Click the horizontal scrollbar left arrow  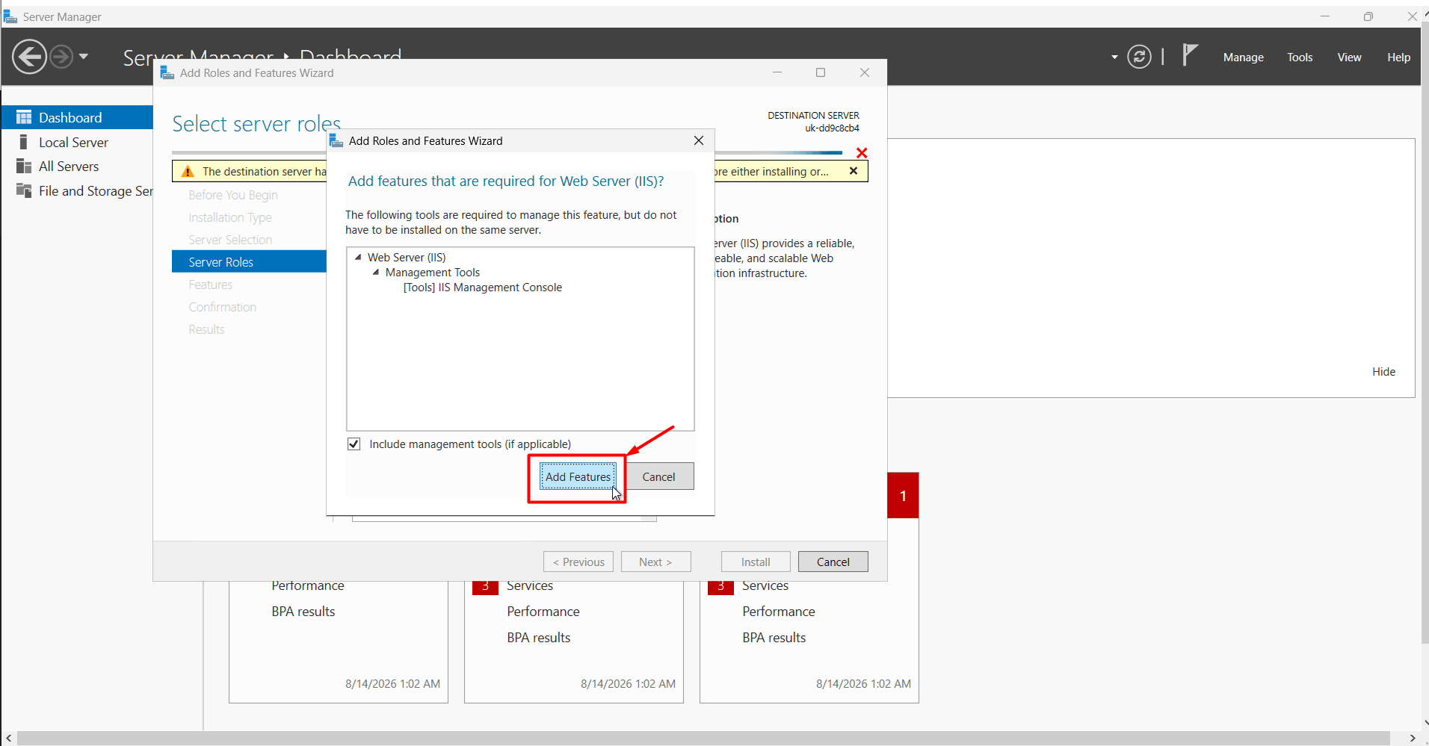click(x=8, y=738)
